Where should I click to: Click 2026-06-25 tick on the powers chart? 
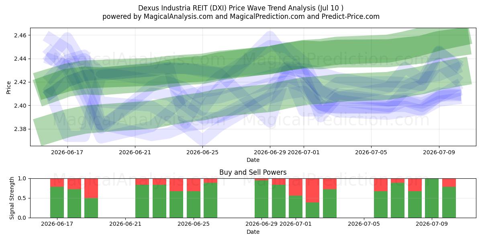point(194,224)
